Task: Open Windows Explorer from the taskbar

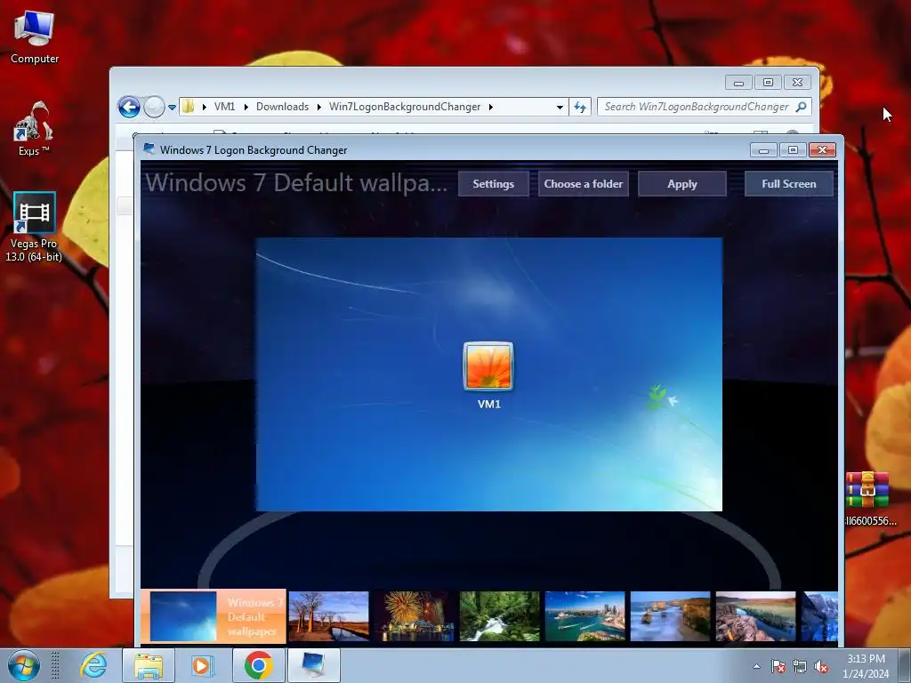Action: click(149, 665)
